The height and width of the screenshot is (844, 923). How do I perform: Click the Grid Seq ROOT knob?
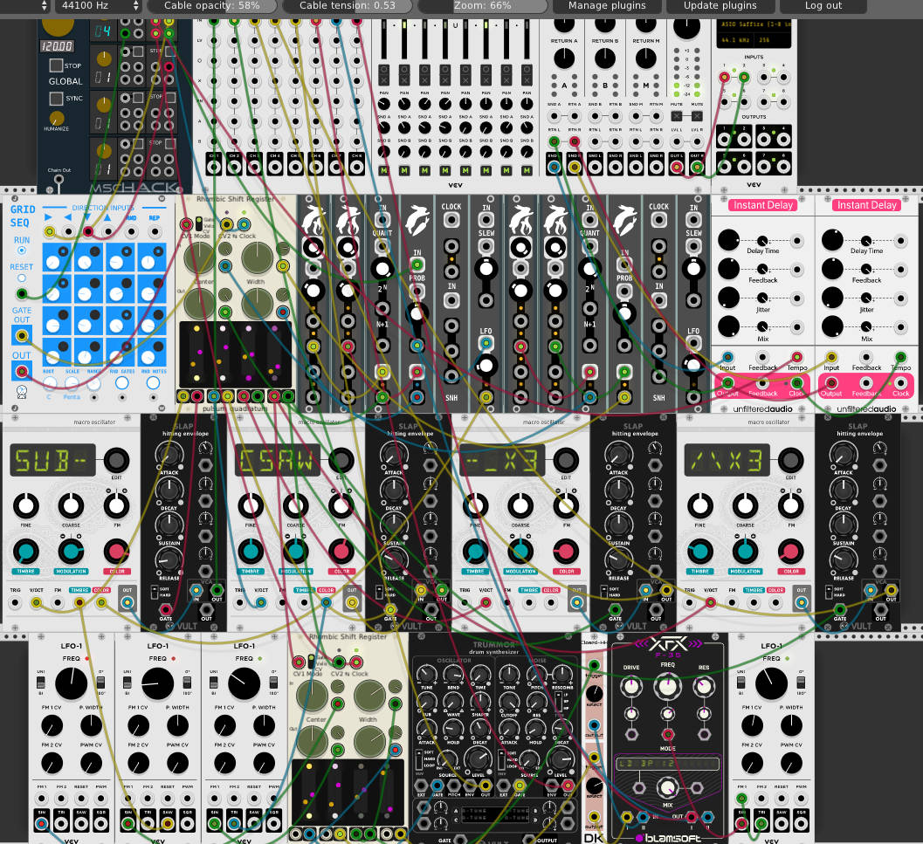click(50, 384)
